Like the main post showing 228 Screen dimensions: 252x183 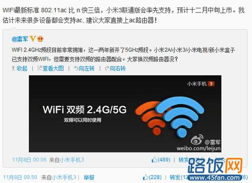(152, 177)
